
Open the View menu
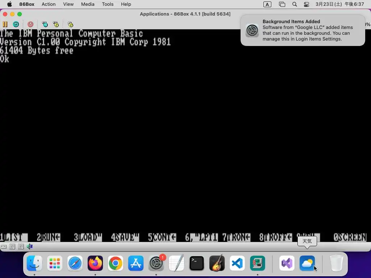coord(68,4)
